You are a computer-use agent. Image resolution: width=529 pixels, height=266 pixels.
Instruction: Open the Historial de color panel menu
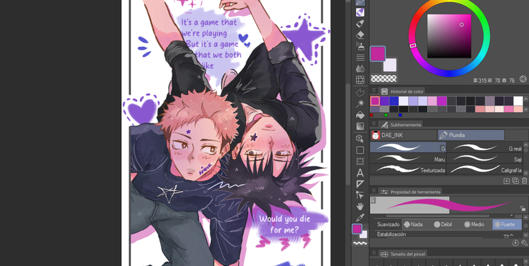coord(374,91)
